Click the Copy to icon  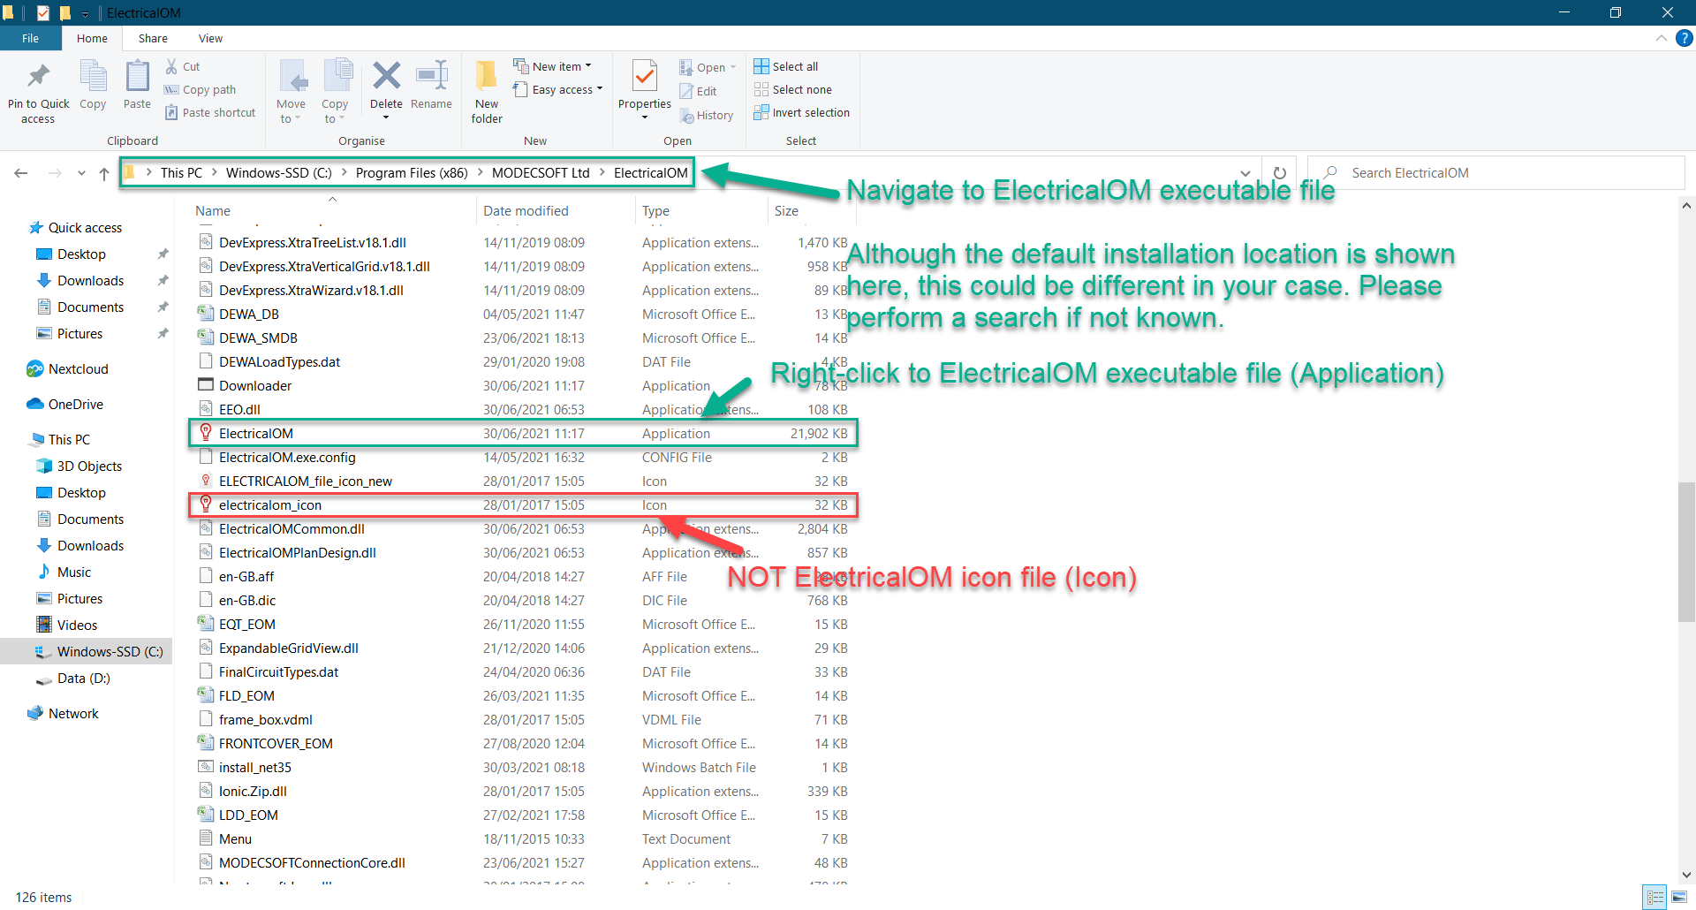[337, 76]
